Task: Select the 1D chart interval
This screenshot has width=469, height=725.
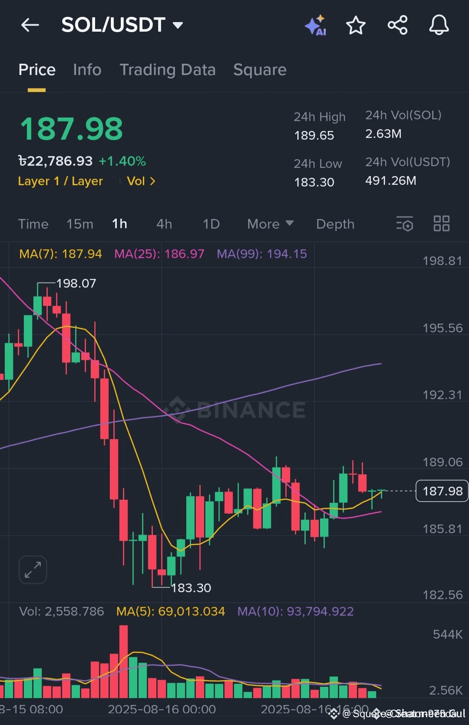Action: [x=211, y=224]
